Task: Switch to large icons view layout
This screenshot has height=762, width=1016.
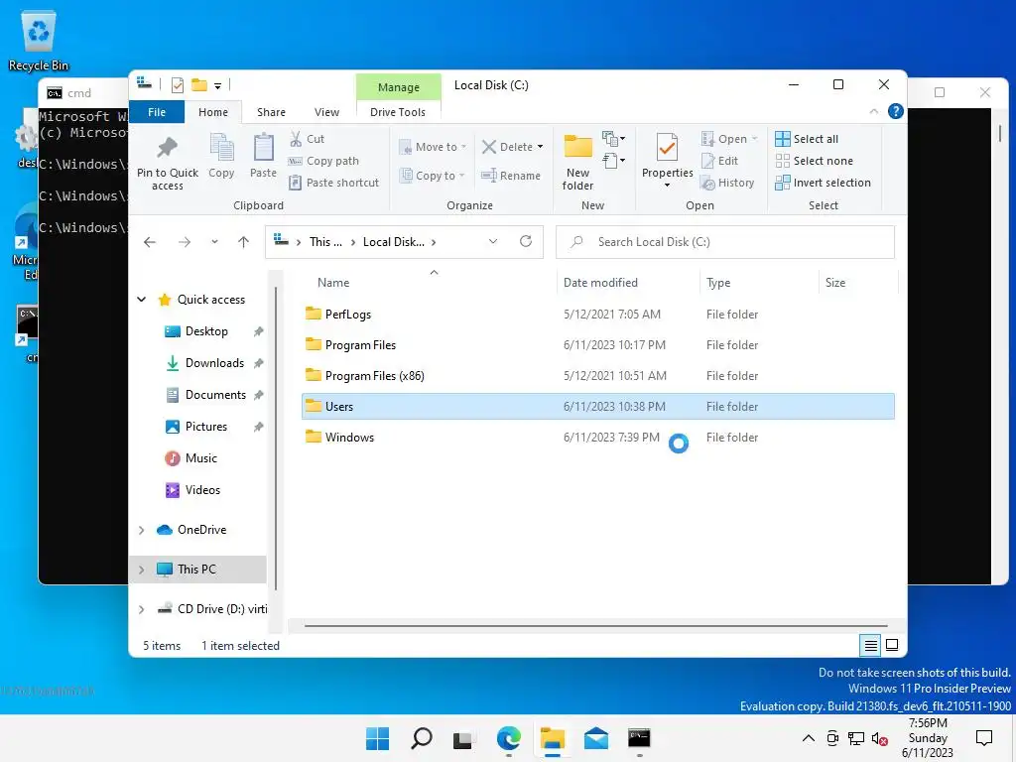Action: click(892, 645)
